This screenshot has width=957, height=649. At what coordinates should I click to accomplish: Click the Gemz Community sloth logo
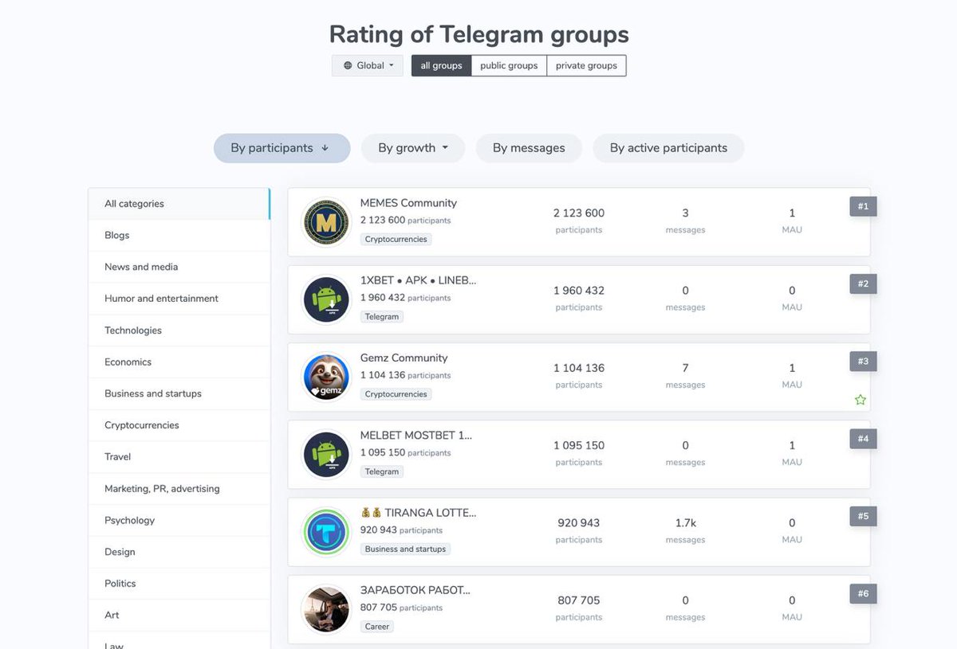tap(325, 375)
